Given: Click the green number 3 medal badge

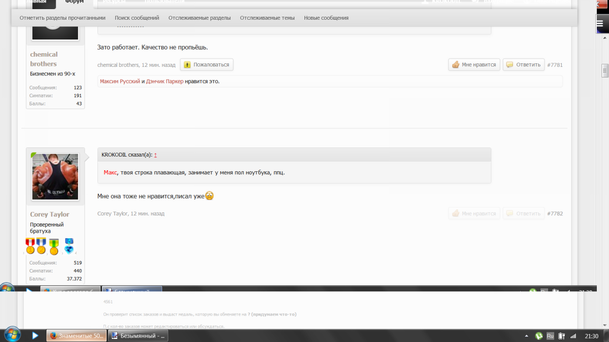Looking at the screenshot, I should click(54, 247).
